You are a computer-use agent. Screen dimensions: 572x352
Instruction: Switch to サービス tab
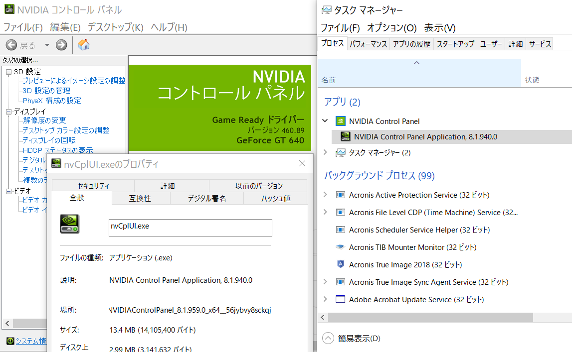click(x=540, y=44)
